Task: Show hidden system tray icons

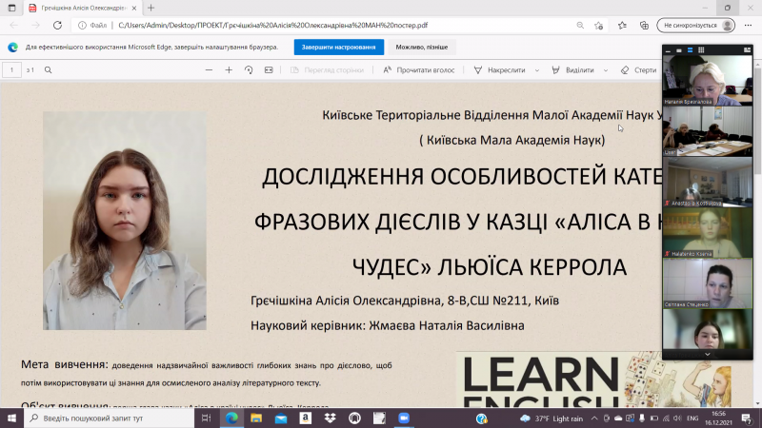Action: click(594, 418)
